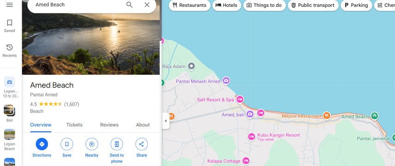Filter map by Hotels chip
The image size is (395, 166).
click(x=227, y=5)
